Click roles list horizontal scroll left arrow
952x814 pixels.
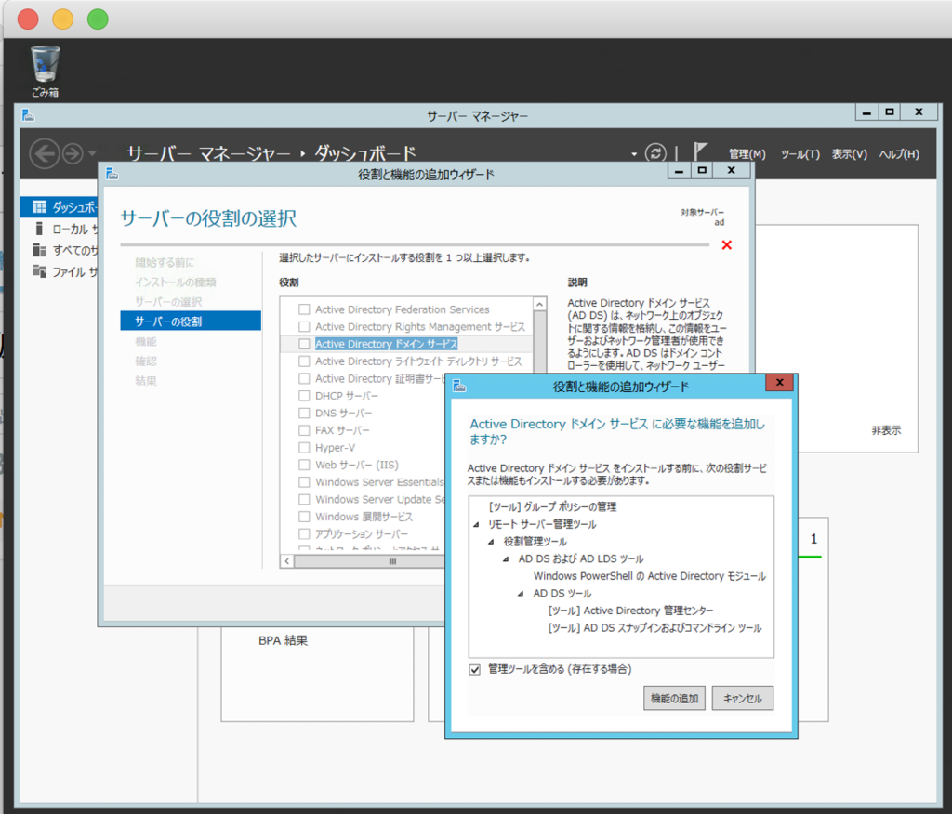[x=287, y=561]
